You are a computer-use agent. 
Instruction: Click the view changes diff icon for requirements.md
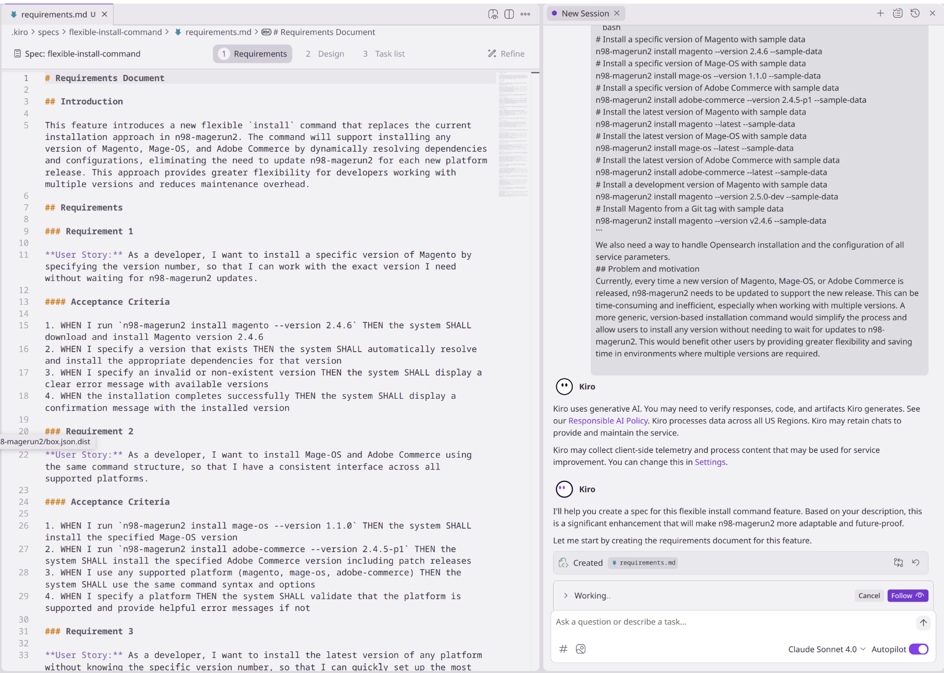(899, 563)
